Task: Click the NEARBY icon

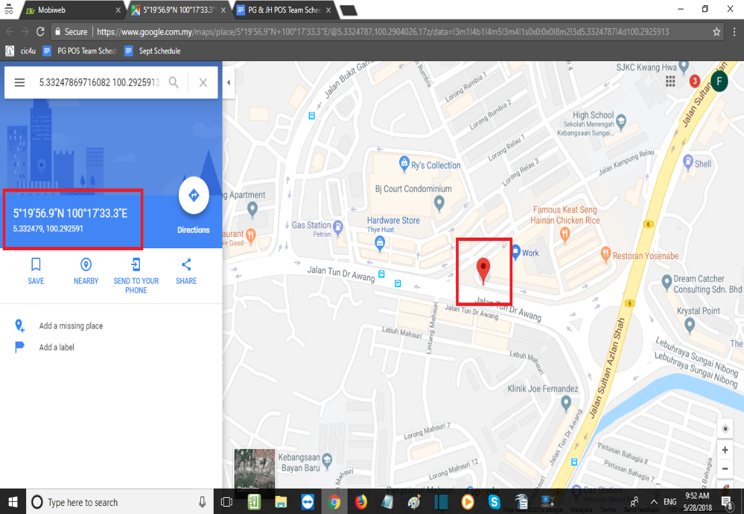Action: pos(86,264)
